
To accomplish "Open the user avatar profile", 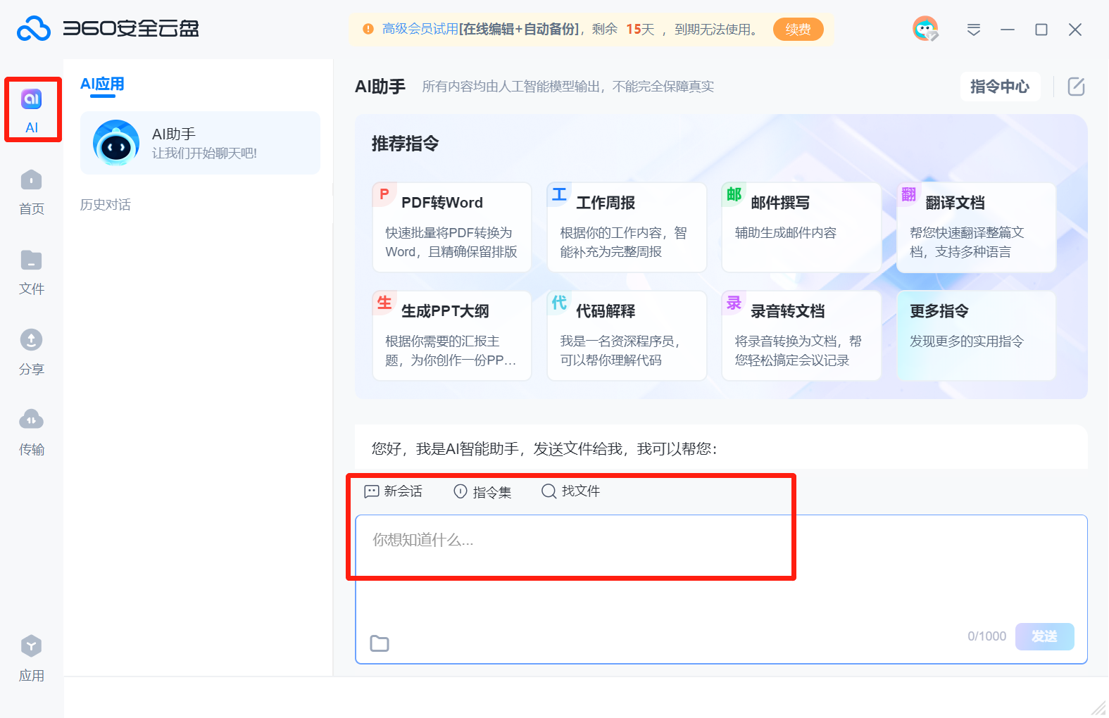I will 925,29.
